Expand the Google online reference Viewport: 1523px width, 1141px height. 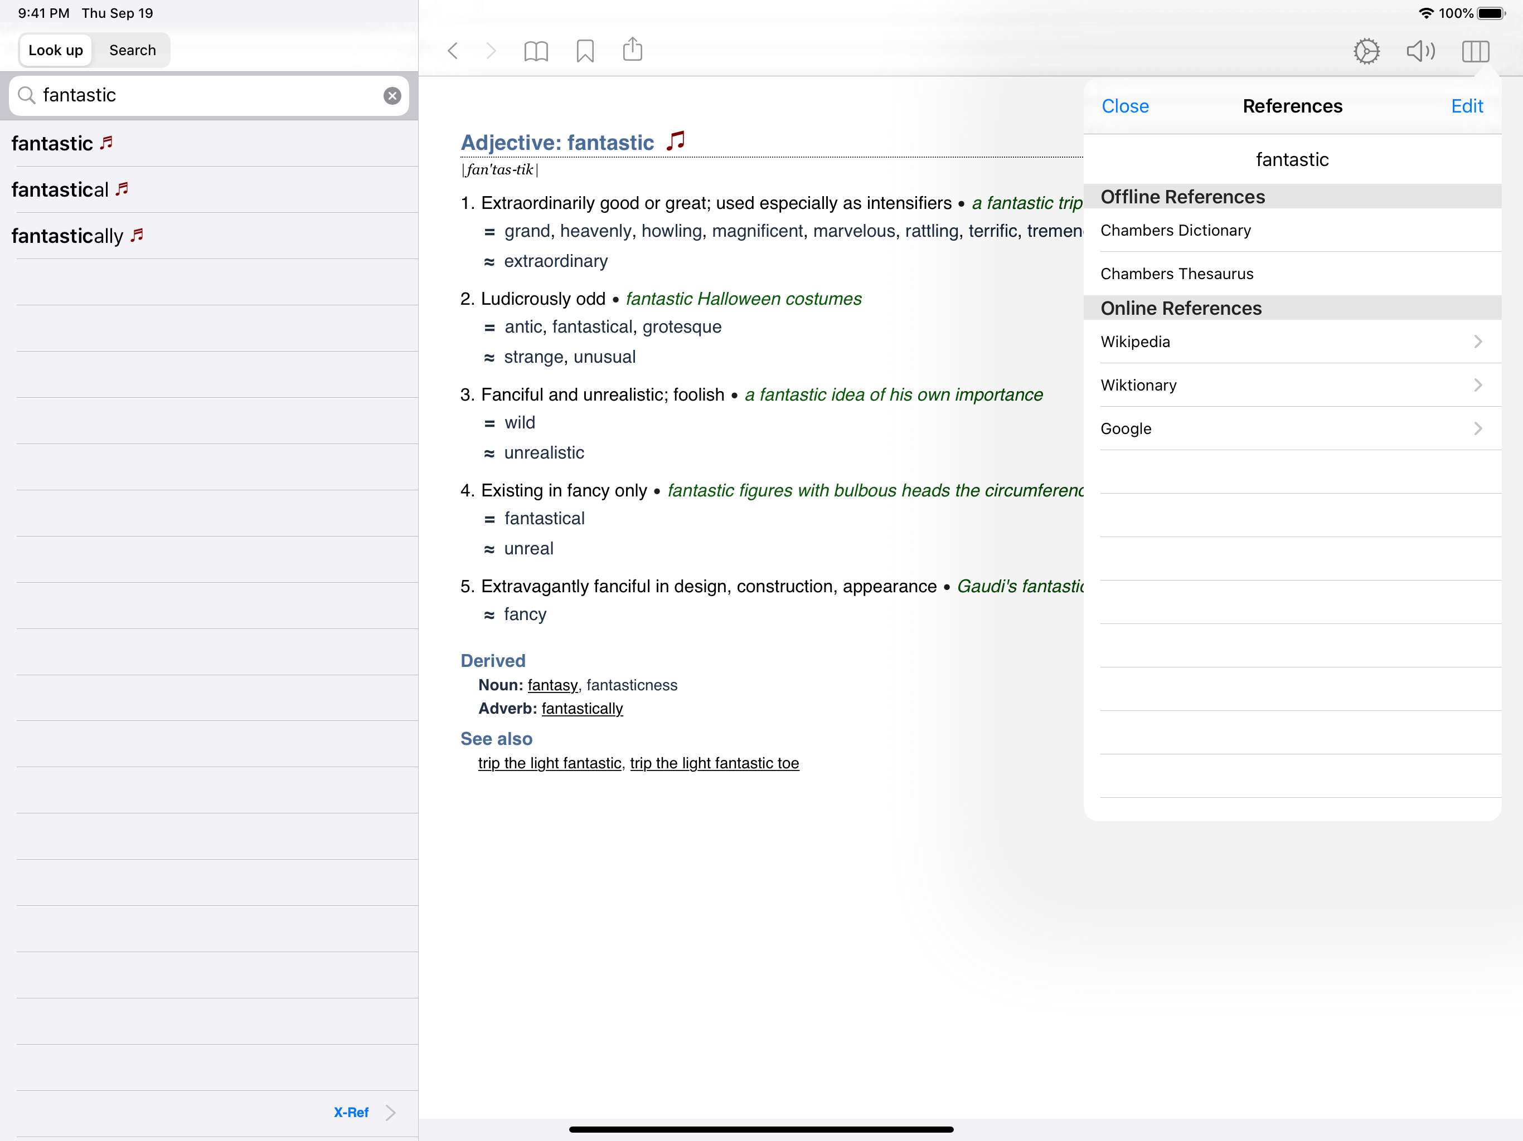coord(1292,428)
